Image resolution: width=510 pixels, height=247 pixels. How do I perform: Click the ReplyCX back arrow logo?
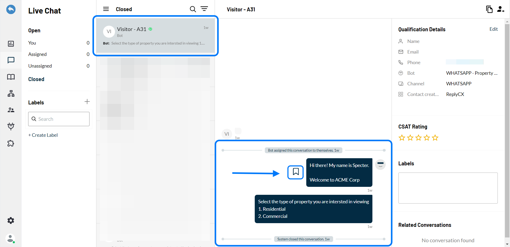(x=11, y=10)
